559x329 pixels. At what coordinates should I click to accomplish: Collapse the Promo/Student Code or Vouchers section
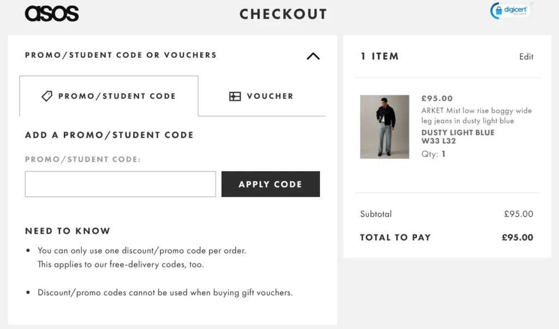313,56
